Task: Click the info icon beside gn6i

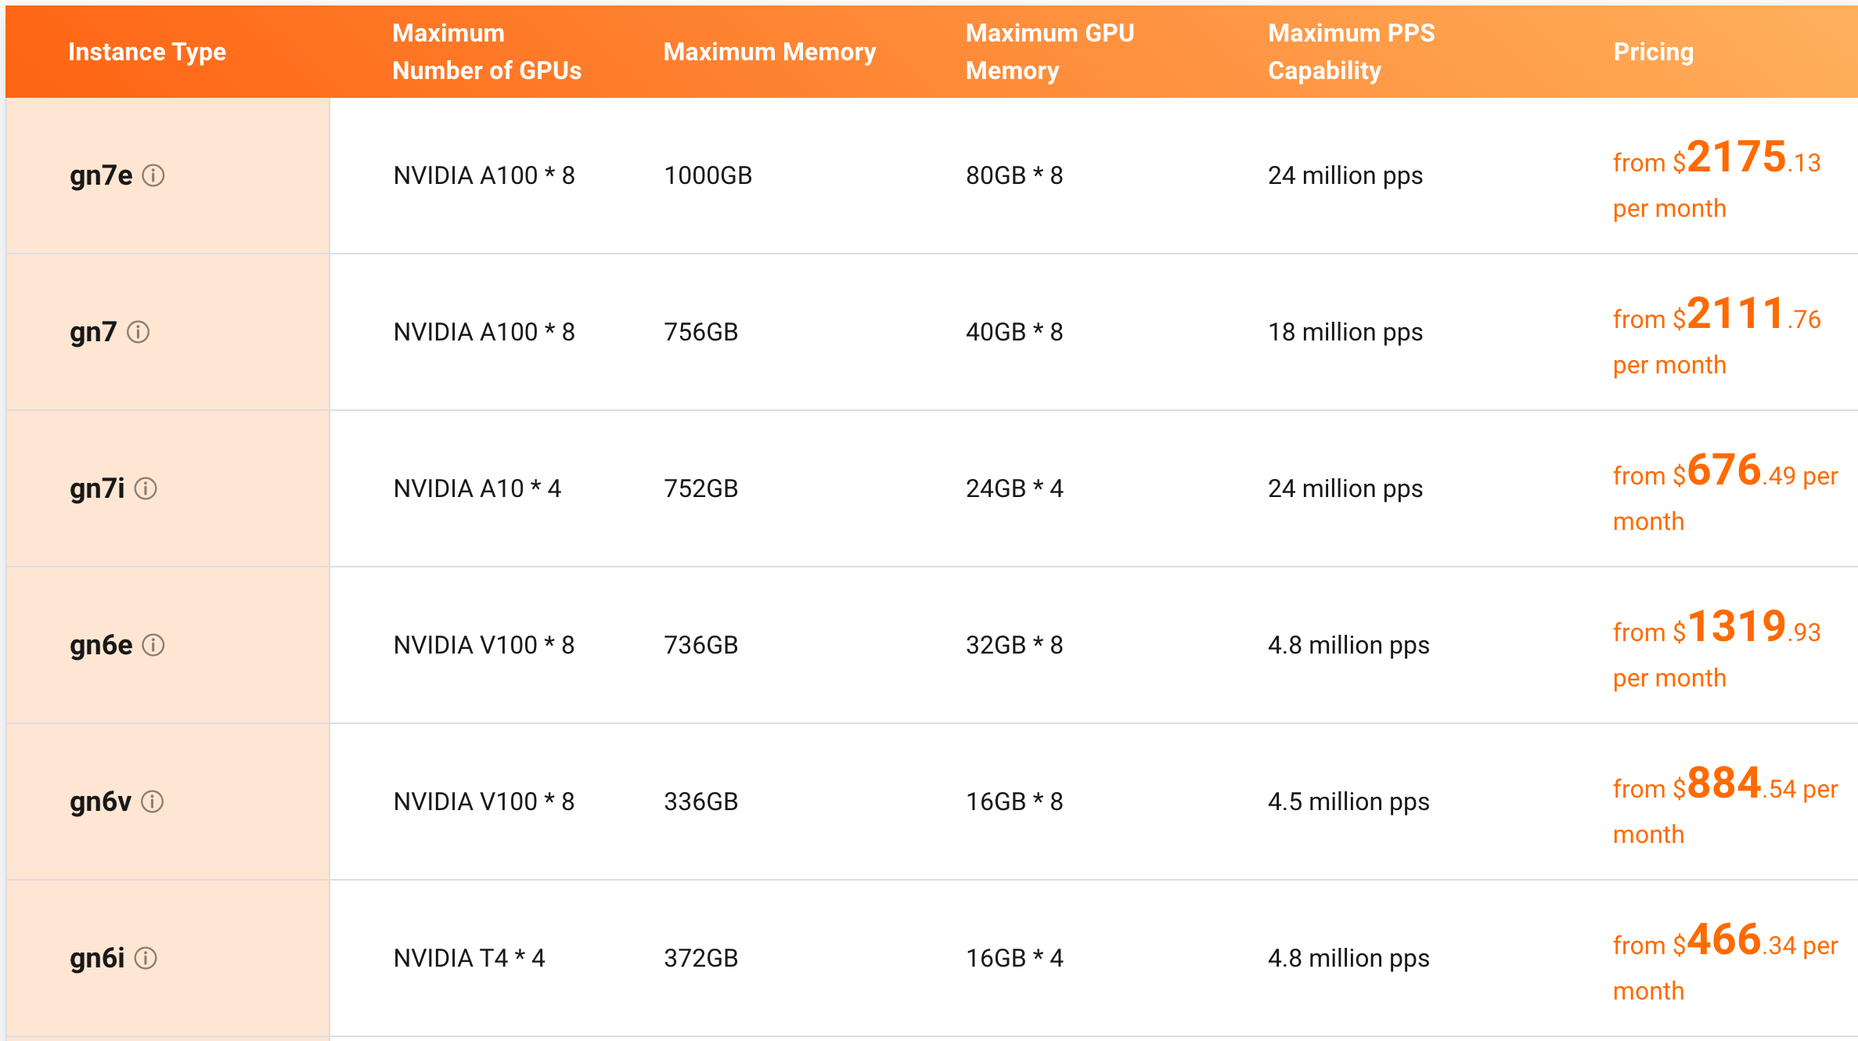Action: (146, 958)
